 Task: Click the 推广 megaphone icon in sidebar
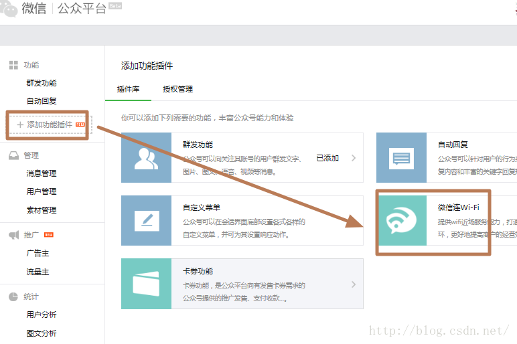(13, 235)
